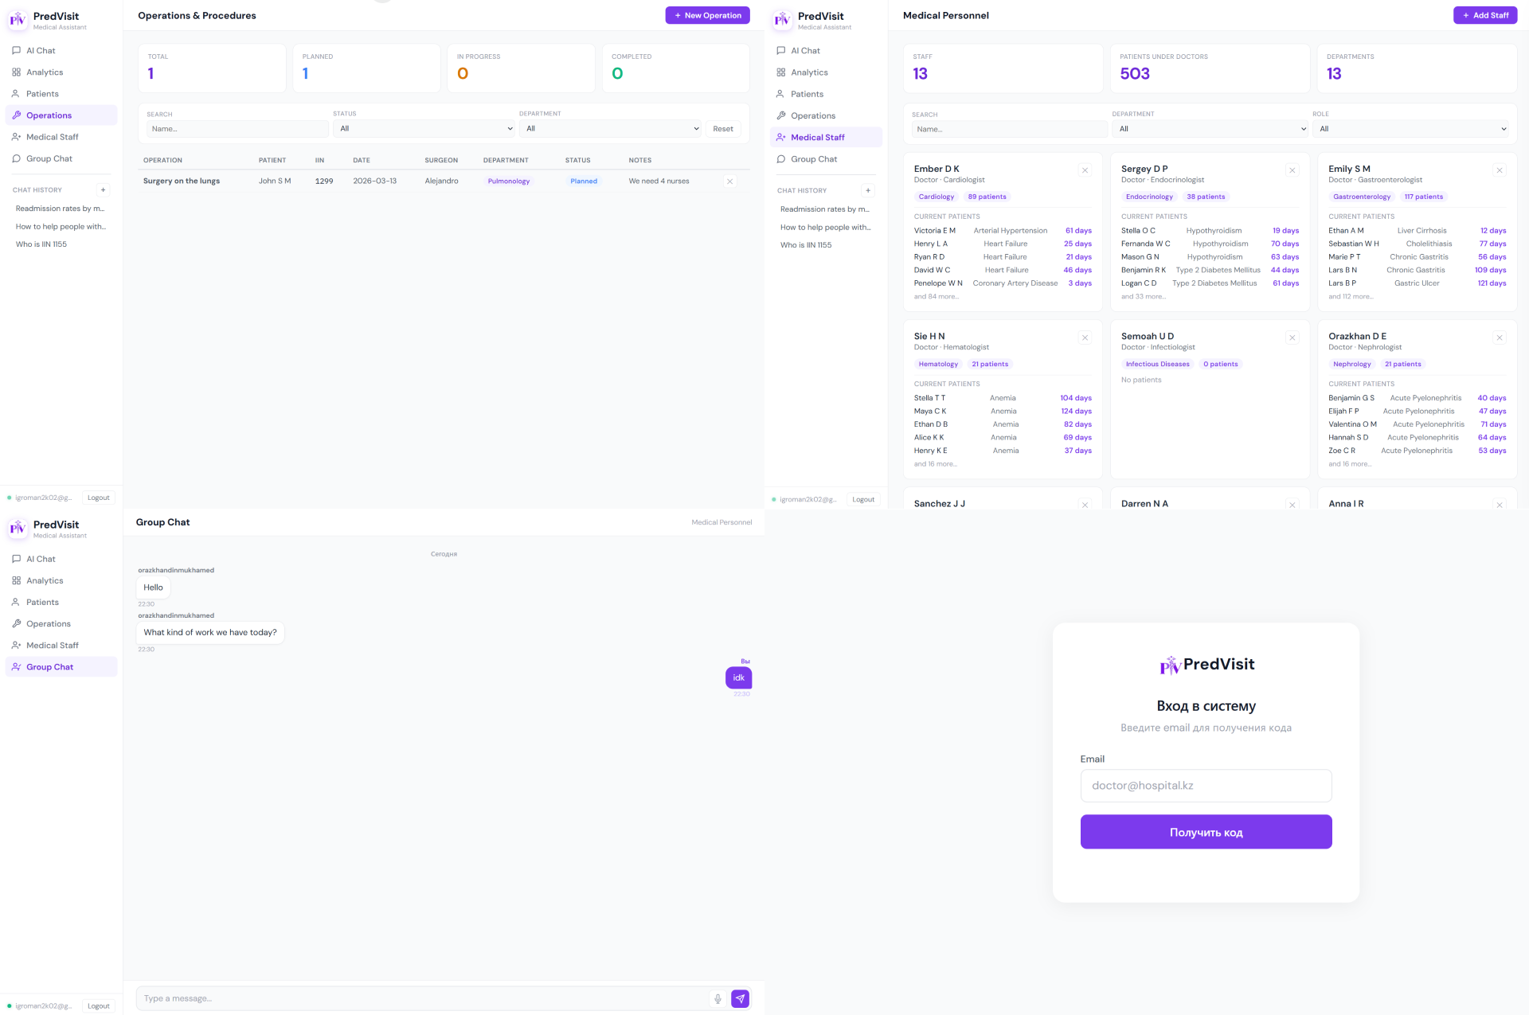The image size is (1529, 1015).
Task: Start new chat with plus icon in Operations sidebar
Action: pos(103,190)
